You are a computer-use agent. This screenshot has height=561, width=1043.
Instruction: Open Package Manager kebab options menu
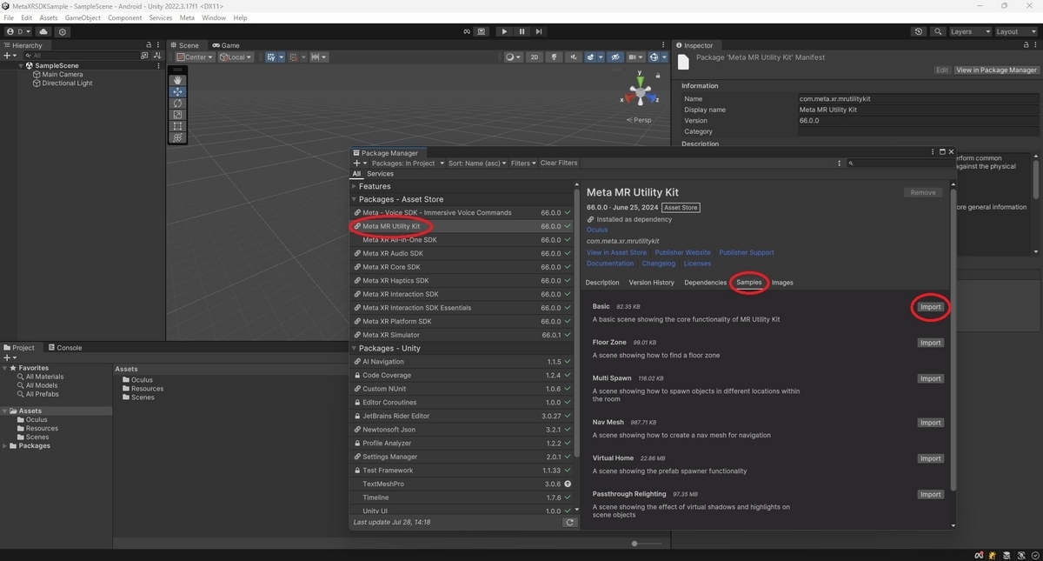point(839,164)
